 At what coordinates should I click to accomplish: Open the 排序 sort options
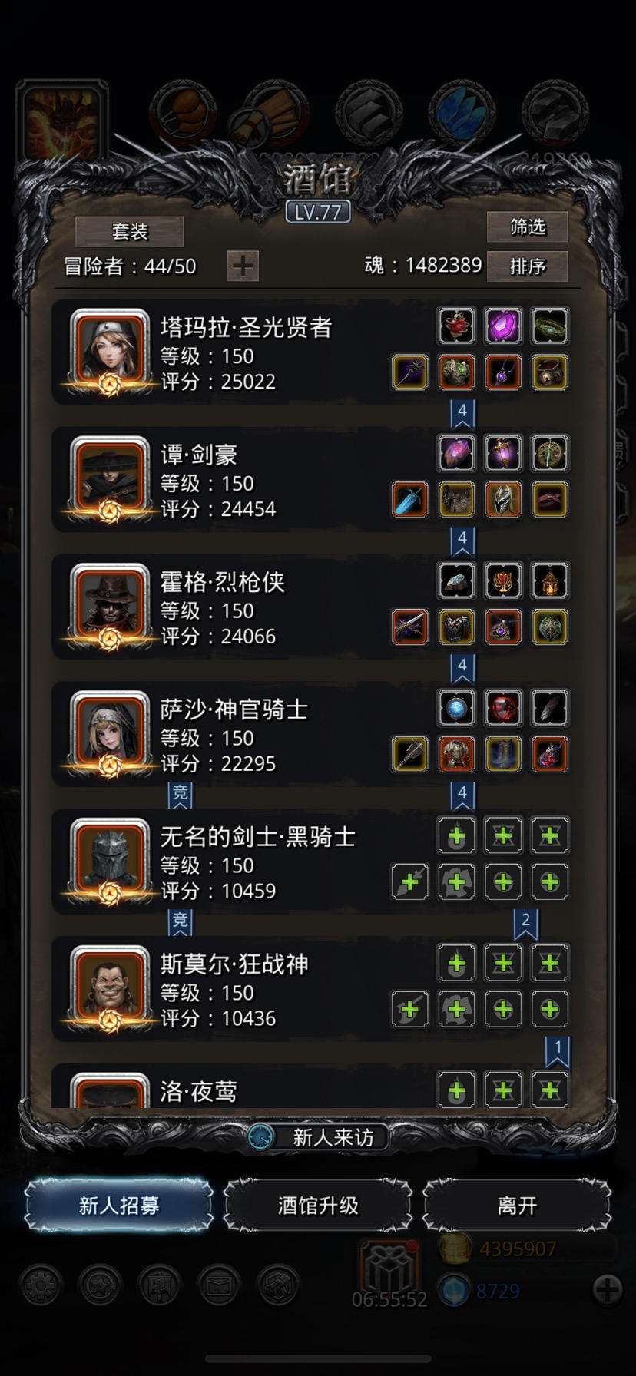[528, 266]
